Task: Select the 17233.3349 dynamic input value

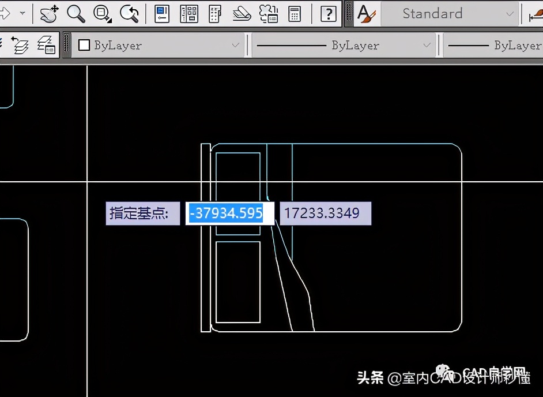Action: [x=325, y=213]
